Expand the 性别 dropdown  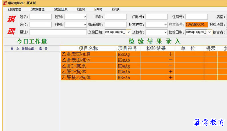tap(84, 17)
